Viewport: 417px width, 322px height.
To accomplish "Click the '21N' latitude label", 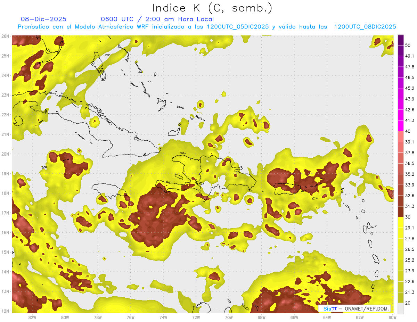I will pos(5,134).
